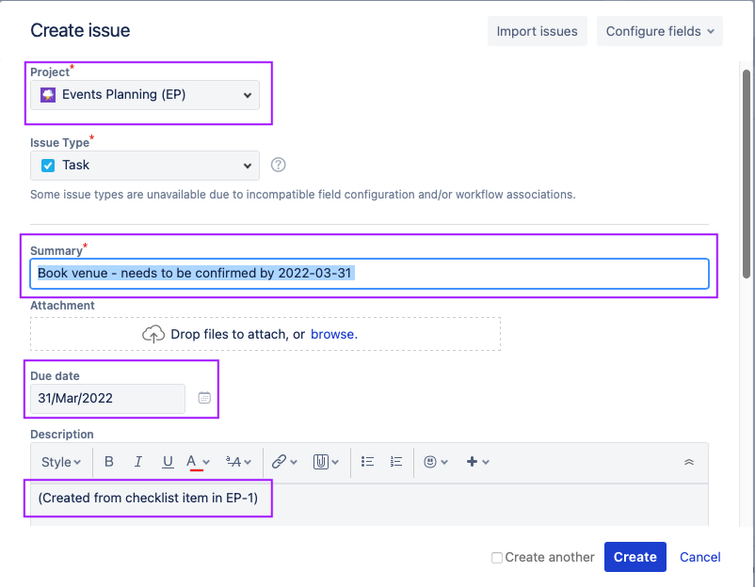Insert a bullet list in description
The width and height of the screenshot is (755, 587).
point(368,462)
